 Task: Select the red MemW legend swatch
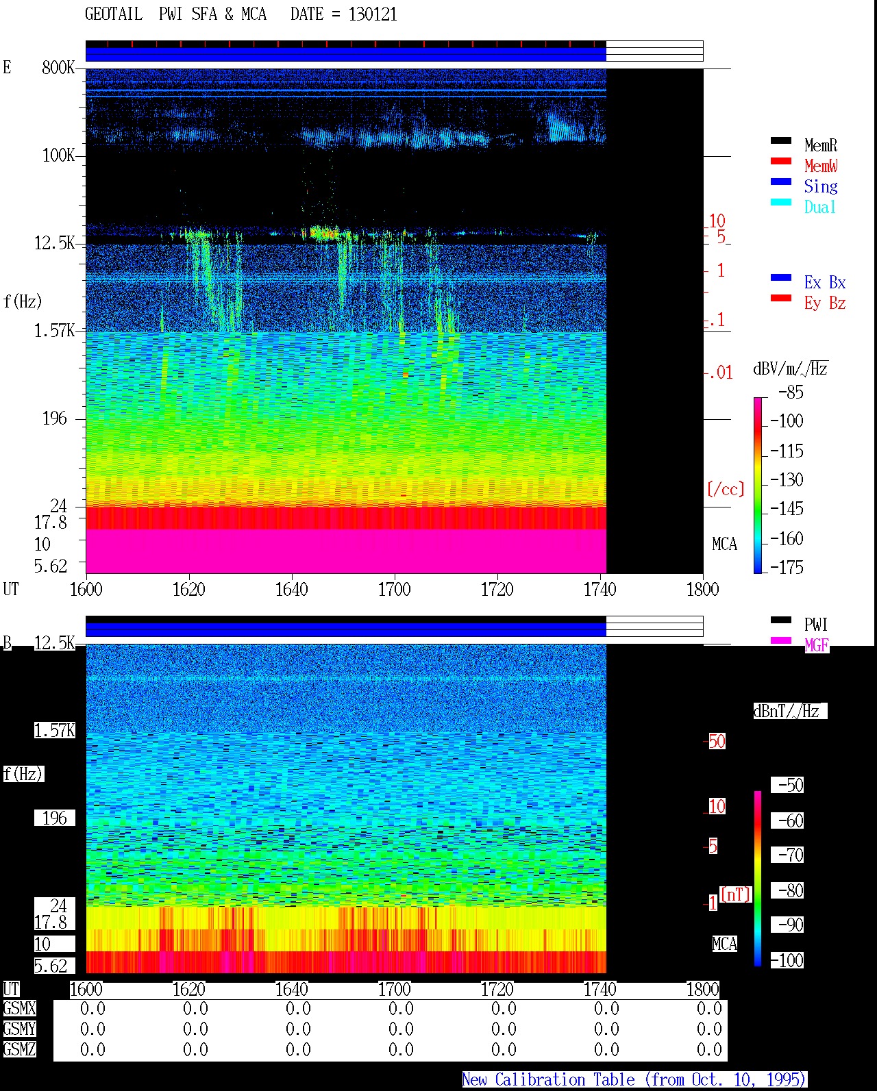(781, 161)
